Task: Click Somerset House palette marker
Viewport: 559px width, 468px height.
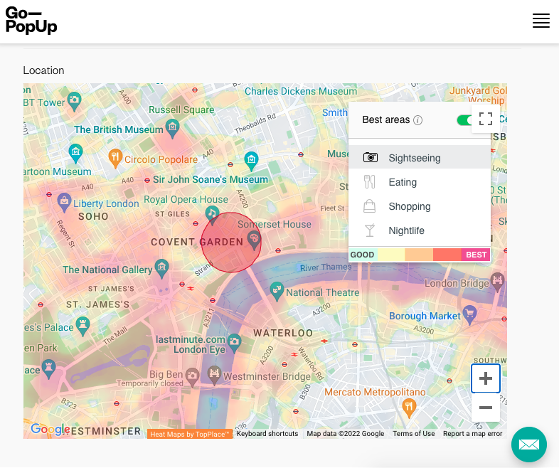Action: coord(254,240)
